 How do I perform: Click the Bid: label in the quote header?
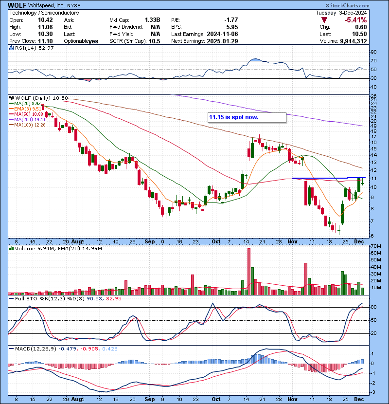pyautogui.click(x=69, y=27)
